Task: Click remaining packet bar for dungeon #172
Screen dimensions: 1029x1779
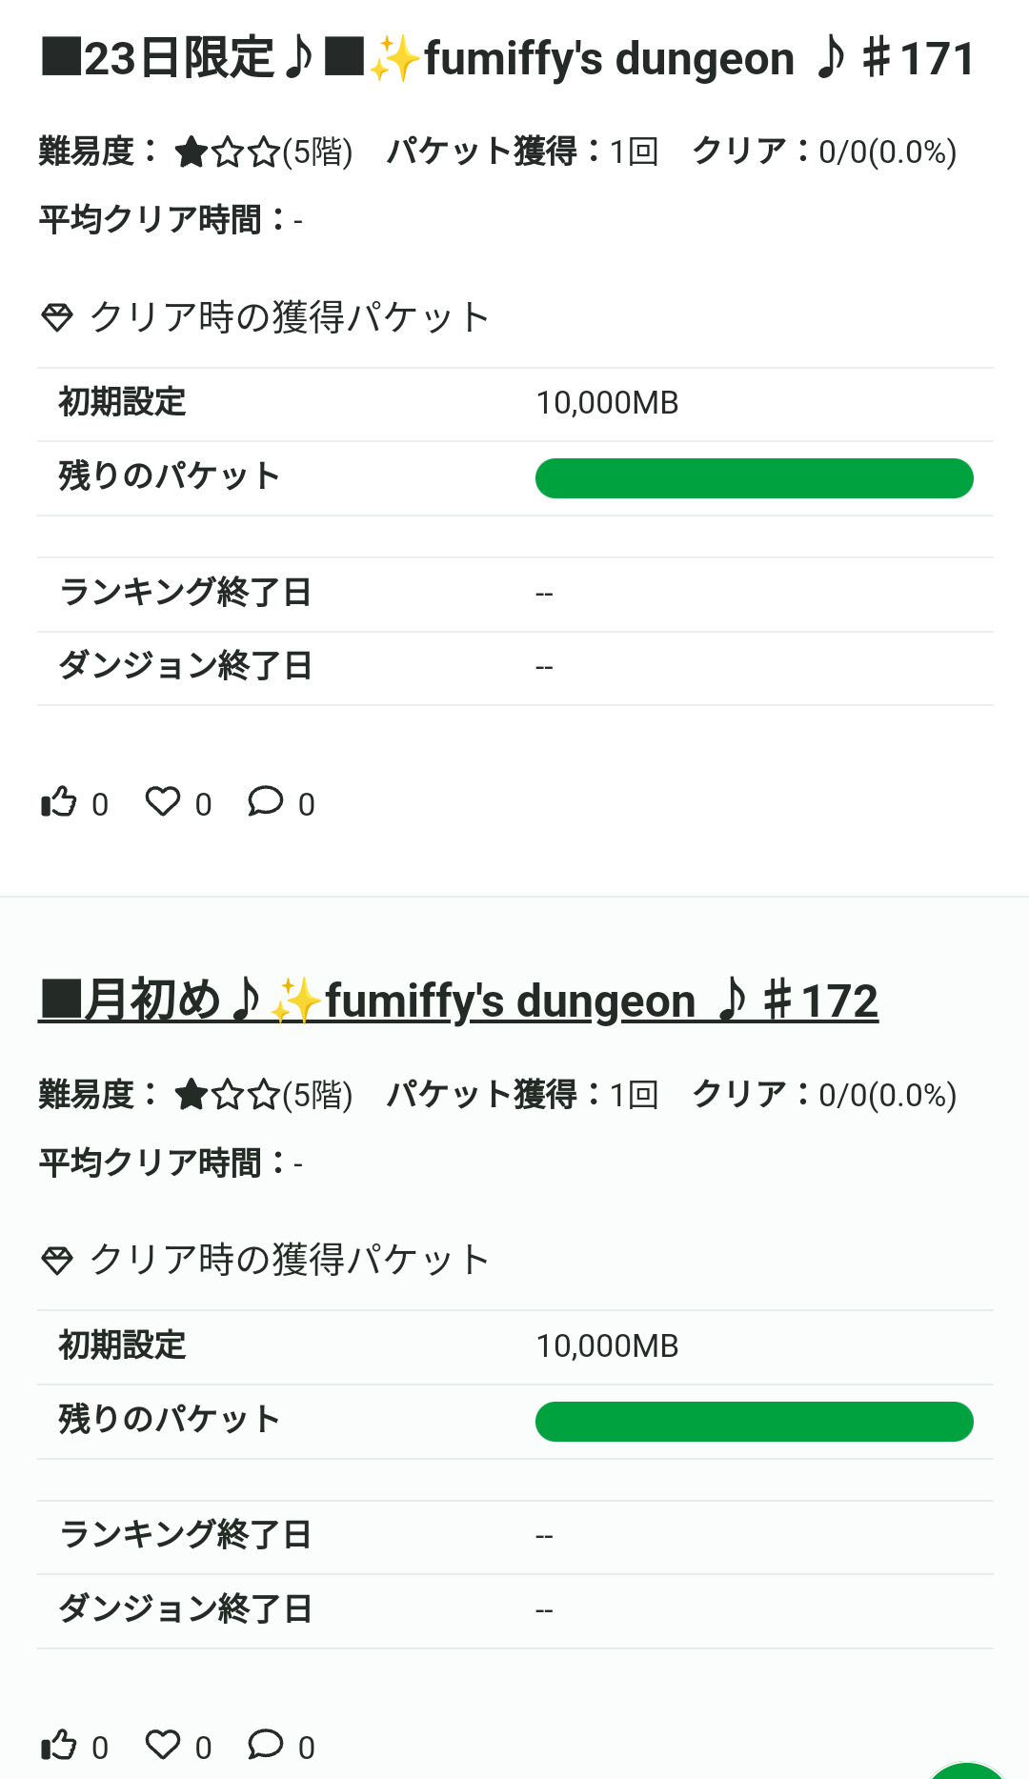Action: pyautogui.click(x=754, y=1422)
